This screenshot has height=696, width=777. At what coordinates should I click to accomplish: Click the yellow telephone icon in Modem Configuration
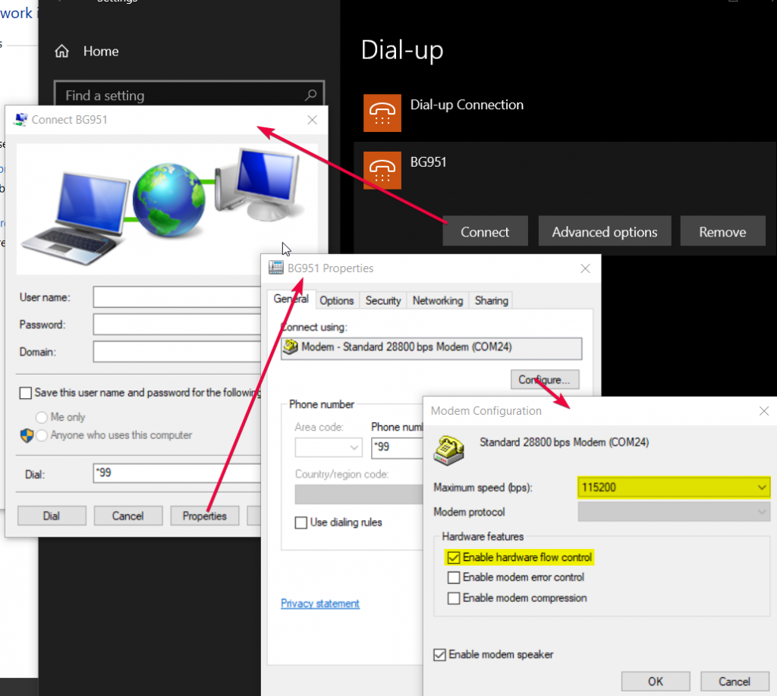tap(448, 450)
